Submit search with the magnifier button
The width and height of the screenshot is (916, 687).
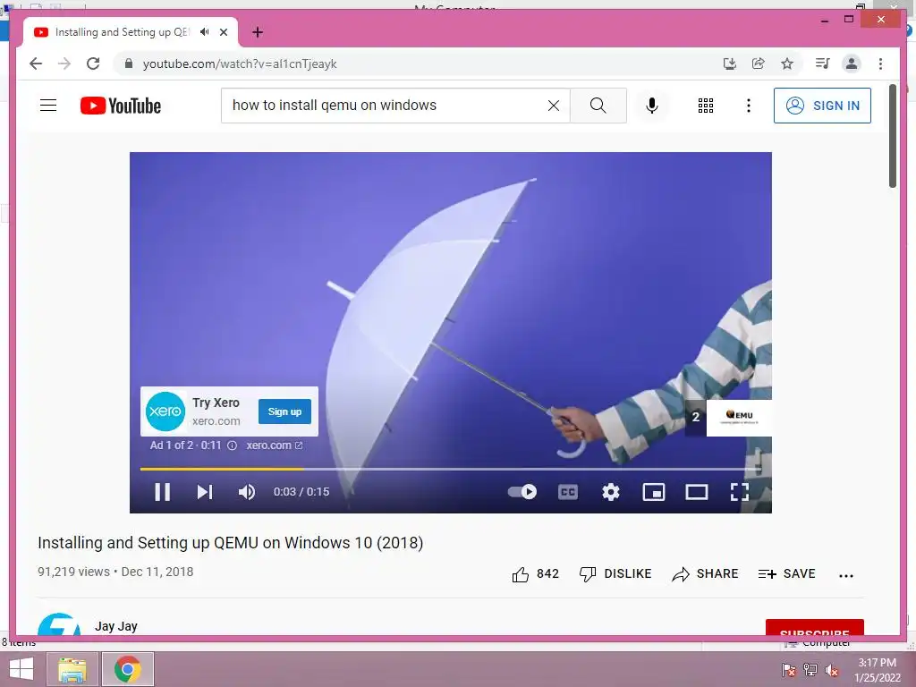598,106
